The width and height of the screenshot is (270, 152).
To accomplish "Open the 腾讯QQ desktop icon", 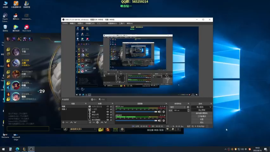I will pos(16,17).
